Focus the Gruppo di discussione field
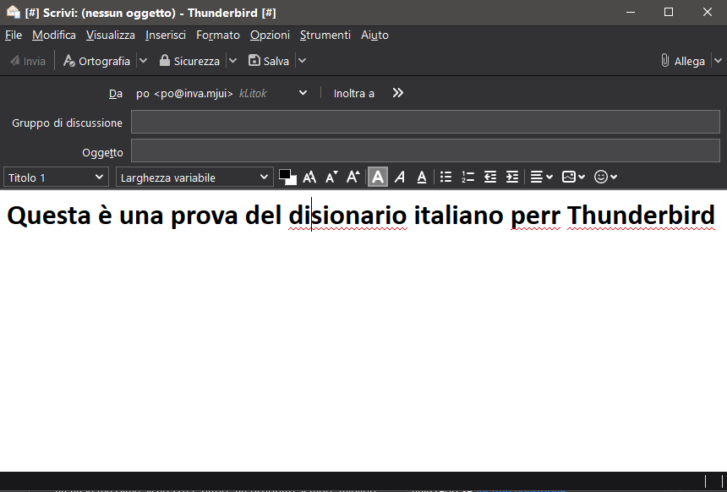Image resolution: width=727 pixels, height=492 pixels. [x=425, y=122]
